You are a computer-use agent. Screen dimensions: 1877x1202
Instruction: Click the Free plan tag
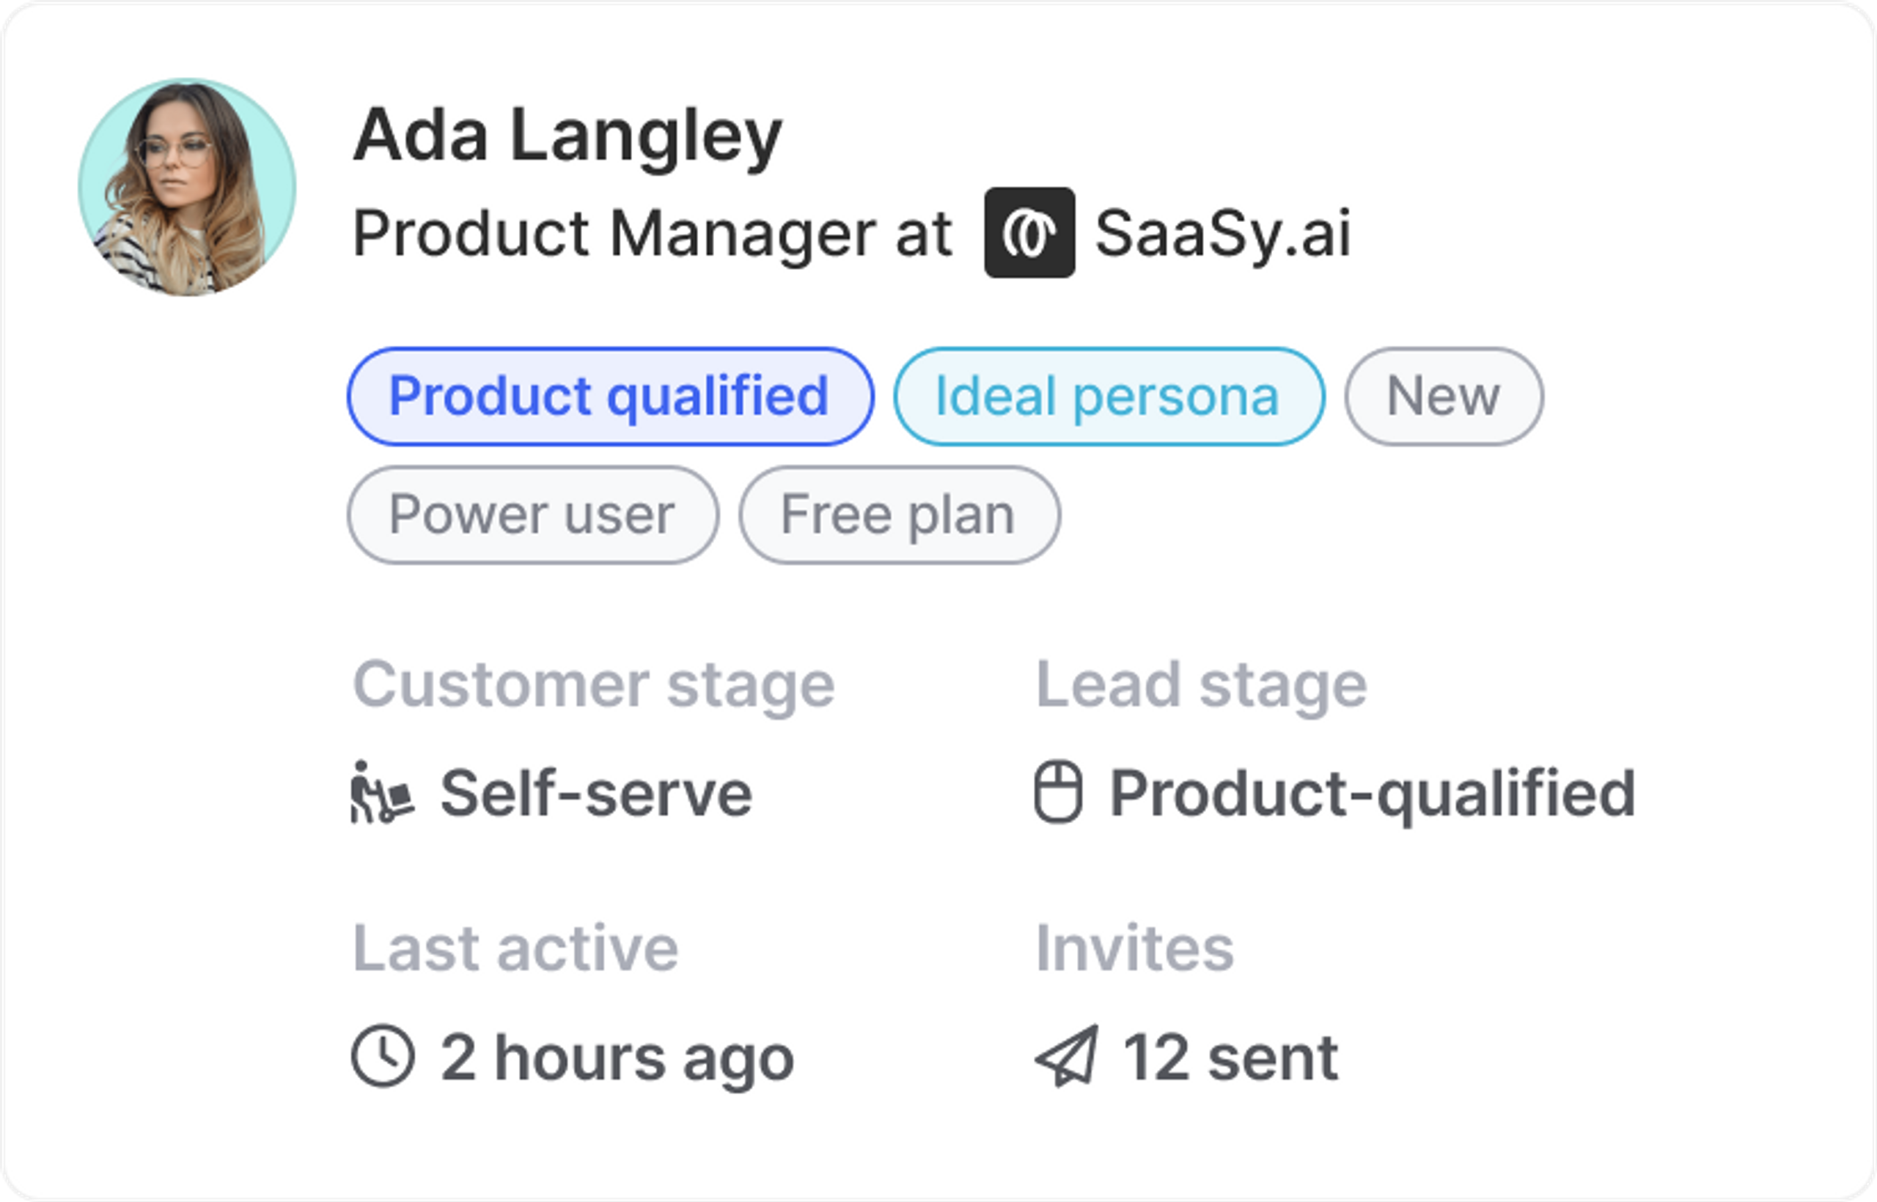point(900,515)
